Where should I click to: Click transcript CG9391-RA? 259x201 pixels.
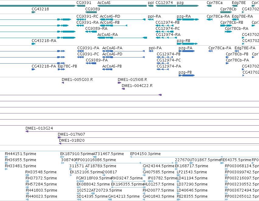tap(87, 22)
